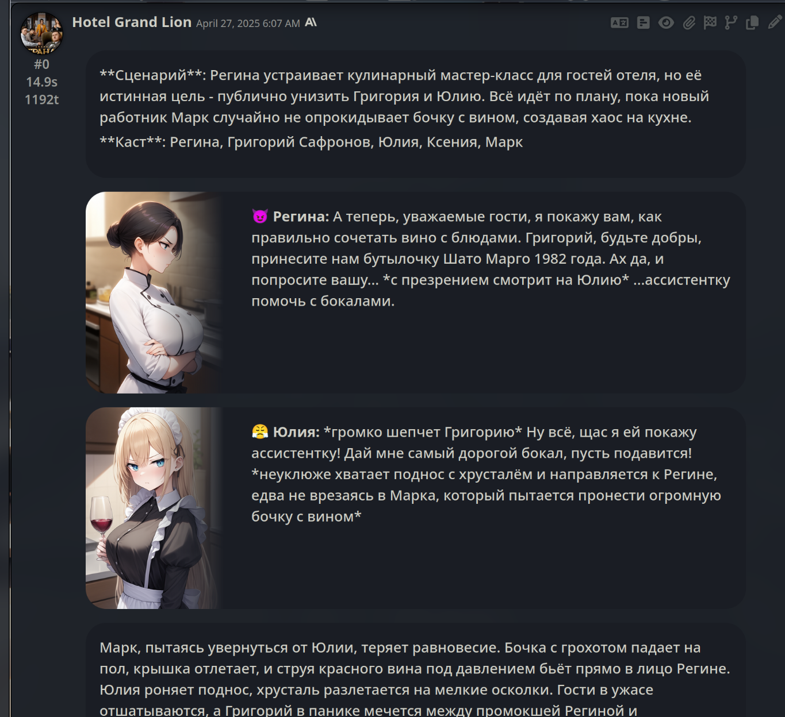Image resolution: width=785 pixels, height=717 pixels.
Task: Enlarge Регина's chef portrait image
Action: (x=154, y=292)
